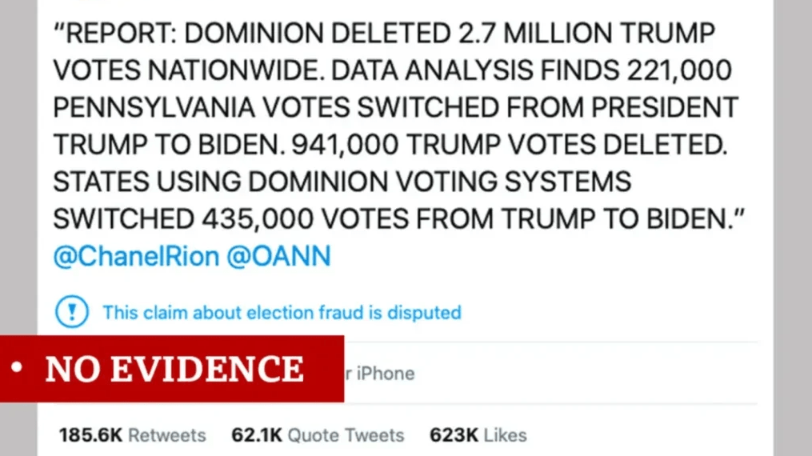This screenshot has height=456, width=812.
Task: Open the disputed election fraud claim notice
Action: (282, 313)
